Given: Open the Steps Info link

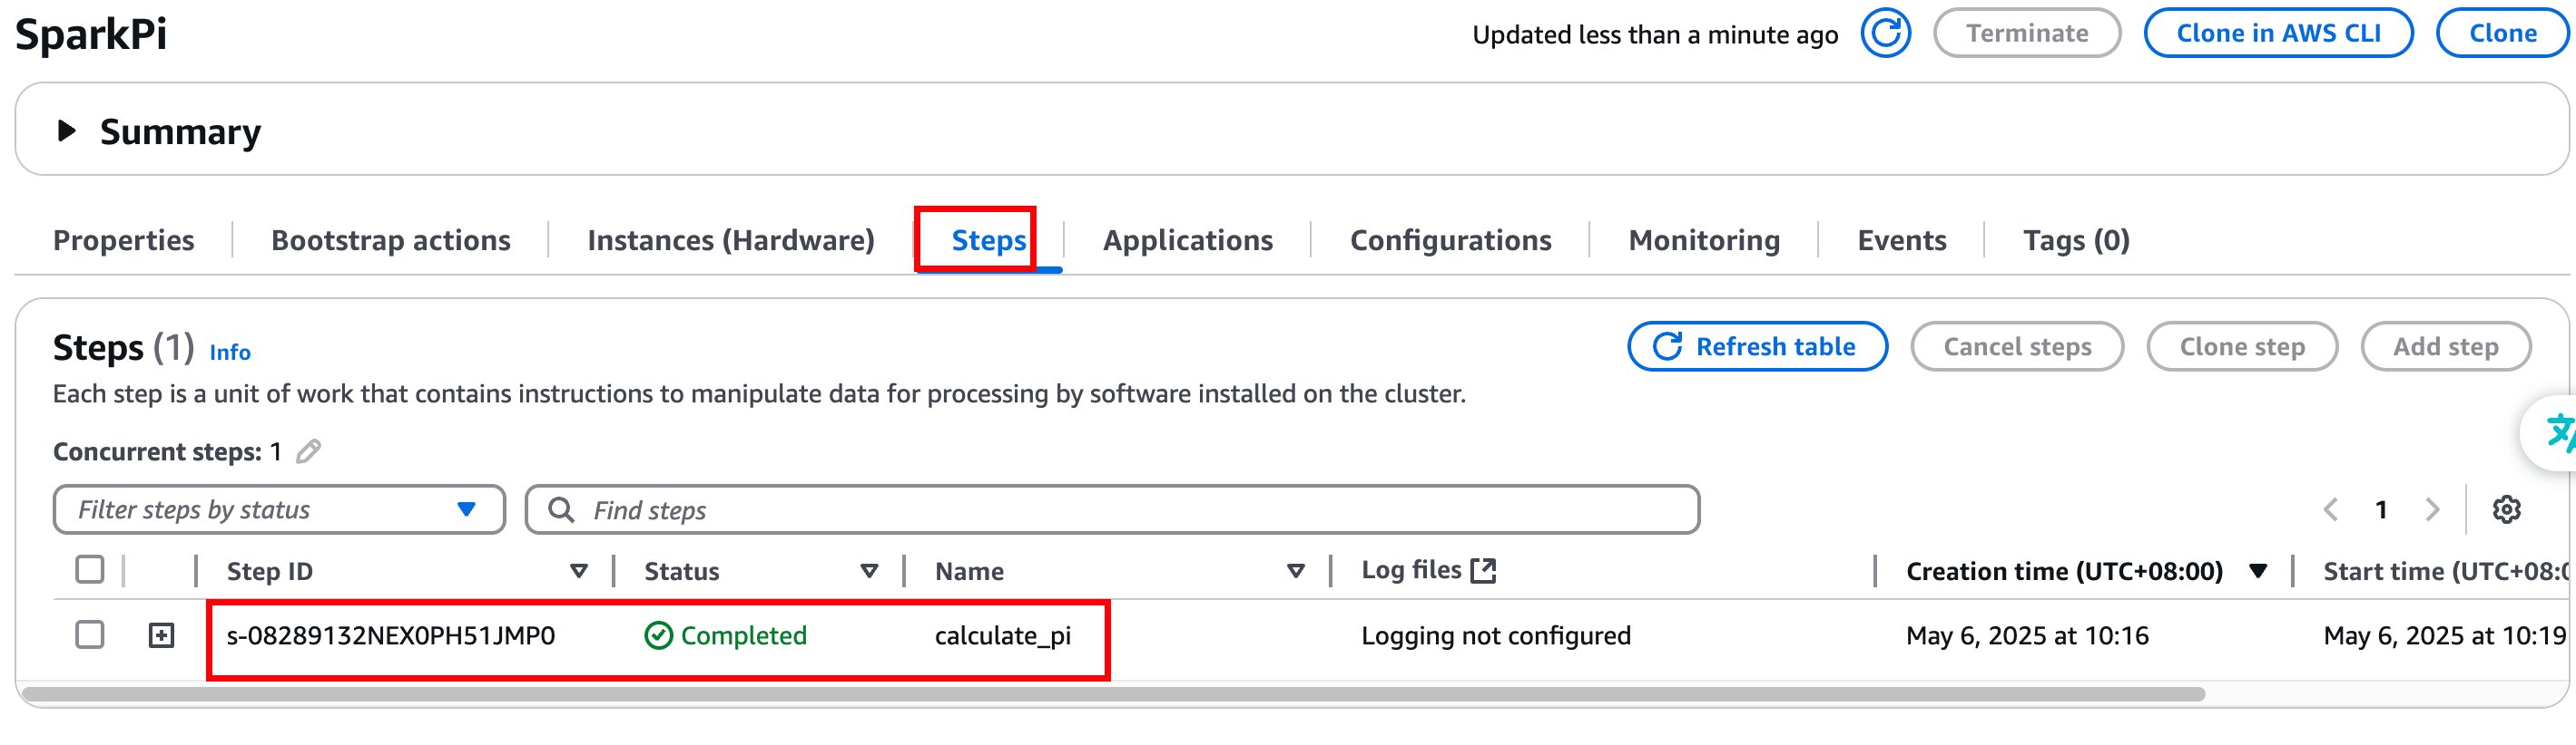Looking at the screenshot, I should pyautogui.click(x=229, y=352).
